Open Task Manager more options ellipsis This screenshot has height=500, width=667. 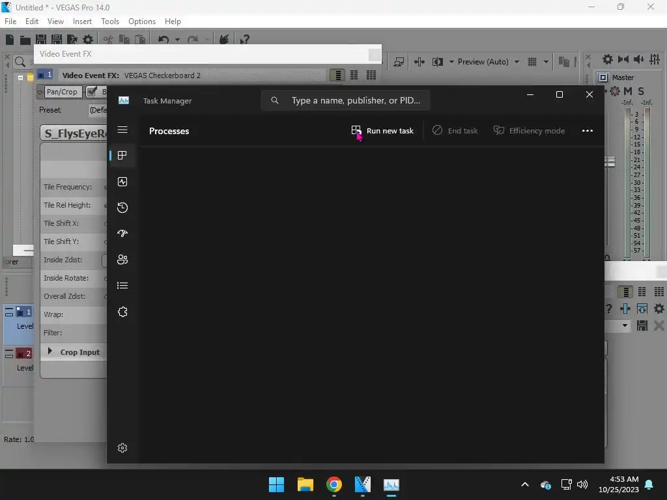[588, 130]
